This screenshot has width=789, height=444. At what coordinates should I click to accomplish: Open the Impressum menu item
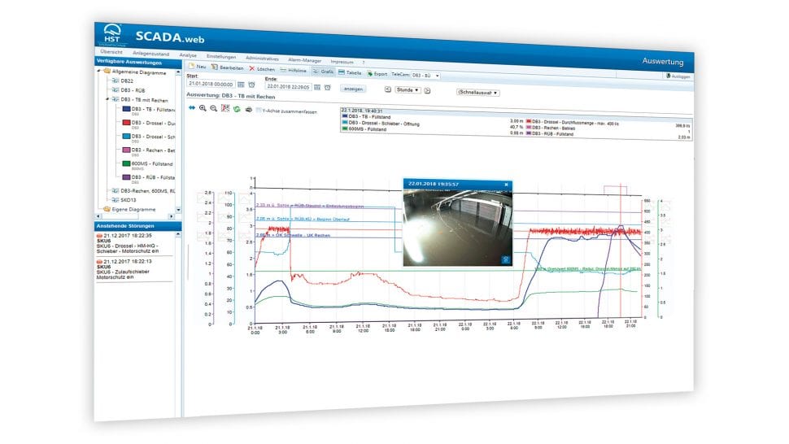coord(342,61)
